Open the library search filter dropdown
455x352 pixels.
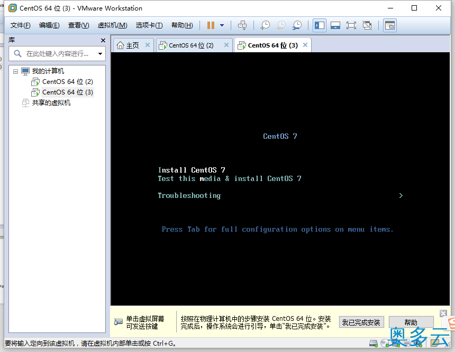point(100,53)
